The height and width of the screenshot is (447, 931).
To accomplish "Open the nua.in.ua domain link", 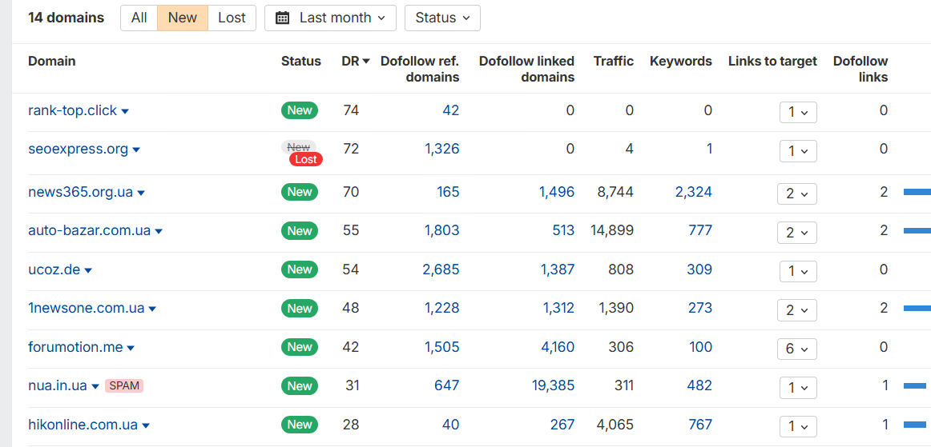I will 58,386.
